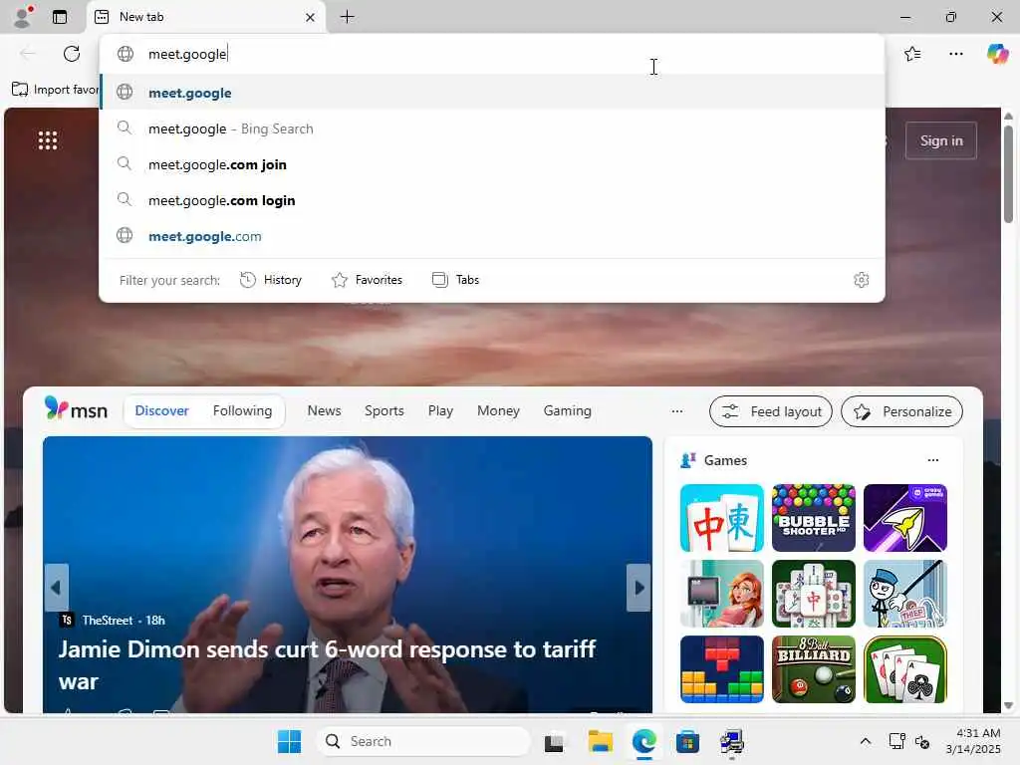Image resolution: width=1020 pixels, height=765 pixels.
Task: Click the Personalize button
Action: [901, 411]
